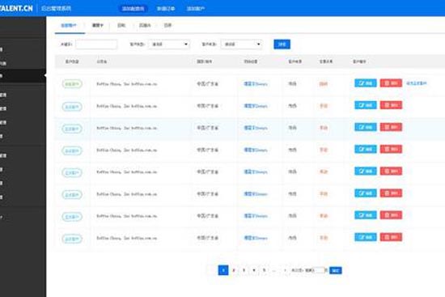This screenshot has width=445, height=297.
Task: Go to page 5 in pagination
Action: click(x=265, y=270)
